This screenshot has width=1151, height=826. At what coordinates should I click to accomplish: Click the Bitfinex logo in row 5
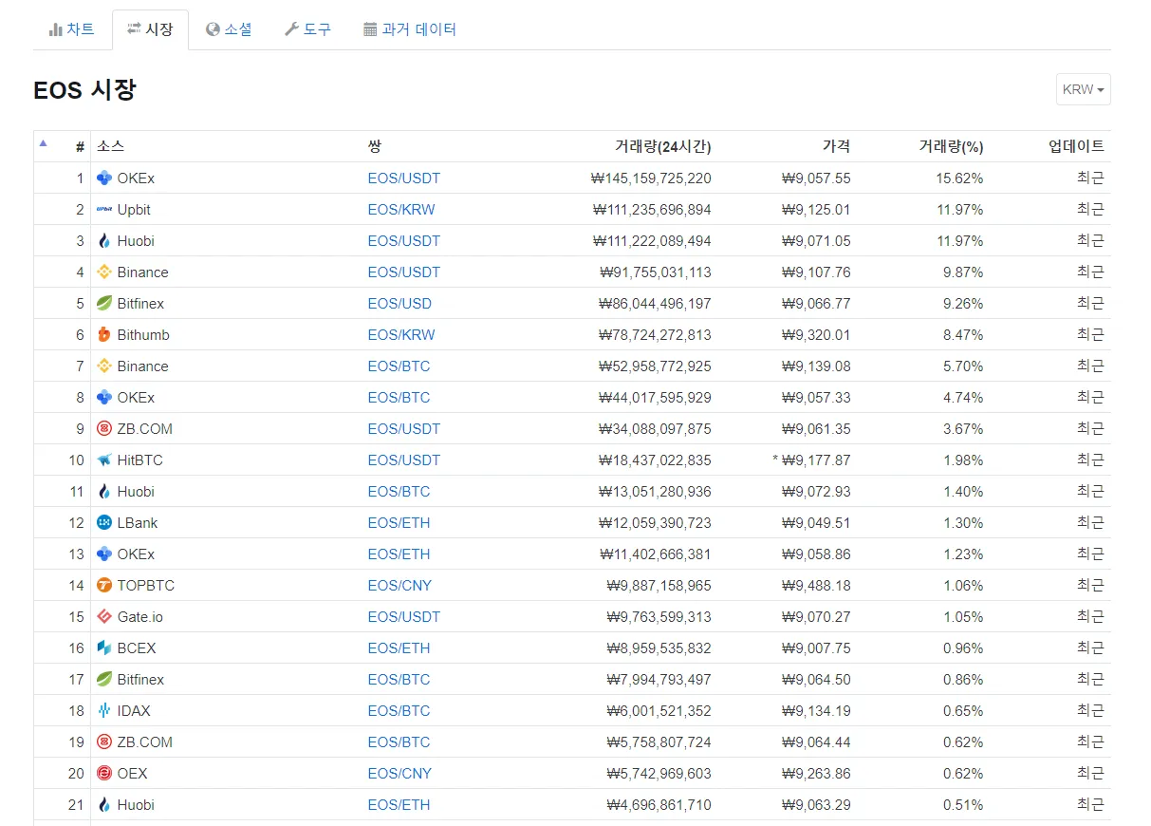(104, 303)
